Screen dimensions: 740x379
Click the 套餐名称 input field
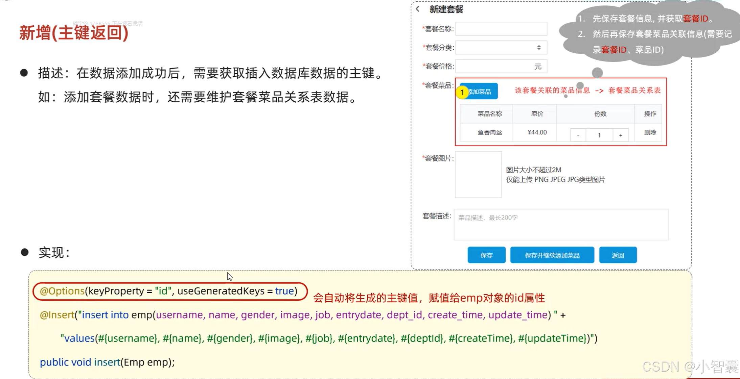(x=501, y=29)
